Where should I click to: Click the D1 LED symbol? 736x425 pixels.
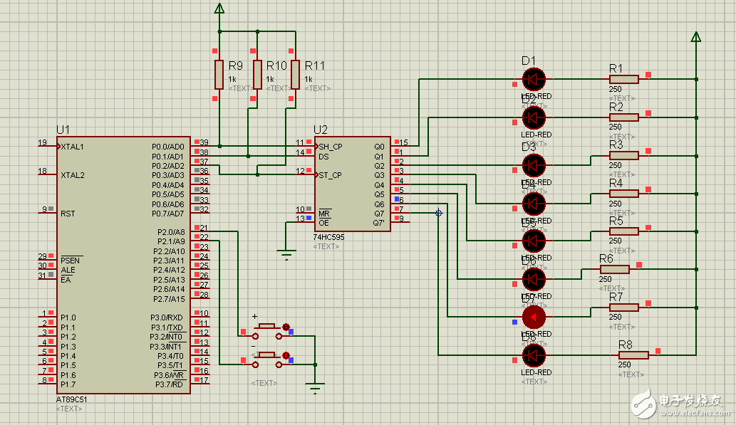pyautogui.click(x=534, y=78)
